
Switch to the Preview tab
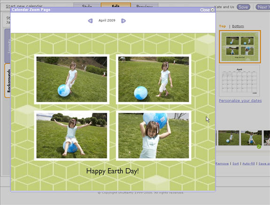click(x=145, y=6)
